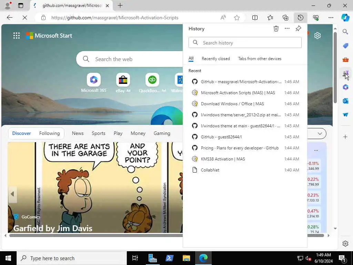Open the eBay quick link tile

click(123, 83)
